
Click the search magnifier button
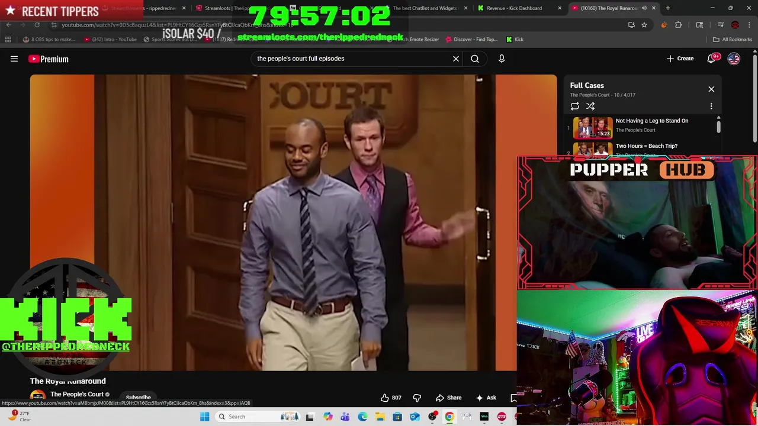tap(475, 59)
